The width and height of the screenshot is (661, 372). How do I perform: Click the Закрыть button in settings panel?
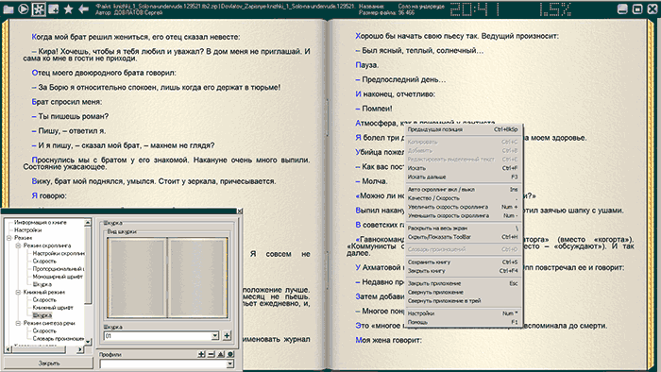pos(49,364)
